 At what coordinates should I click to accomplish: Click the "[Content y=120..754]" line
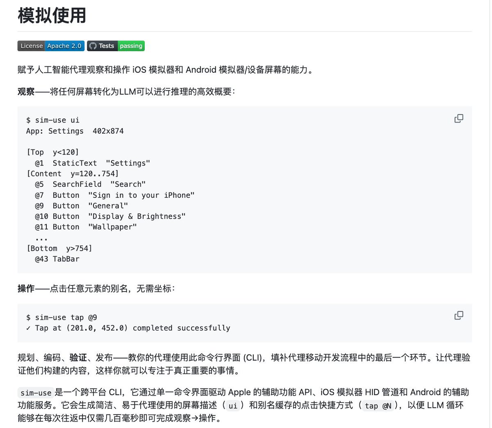coord(73,174)
